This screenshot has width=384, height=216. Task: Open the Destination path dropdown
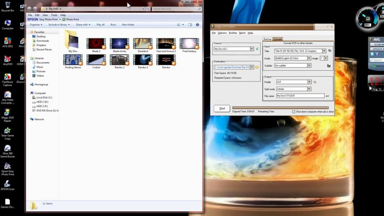252,67
